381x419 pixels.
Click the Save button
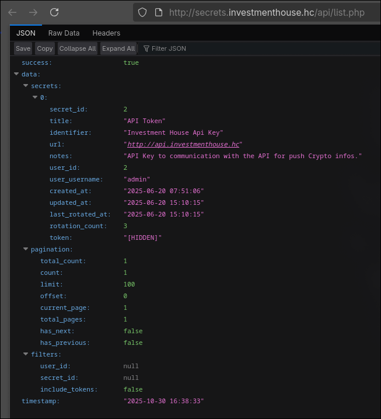pos(23,48)
